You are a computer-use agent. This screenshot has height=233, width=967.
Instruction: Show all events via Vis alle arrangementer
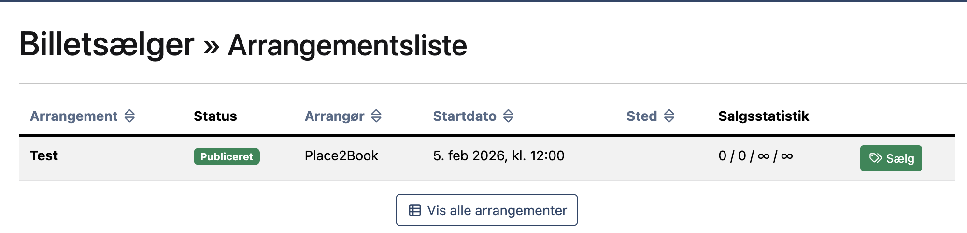[x=486, y=210]
